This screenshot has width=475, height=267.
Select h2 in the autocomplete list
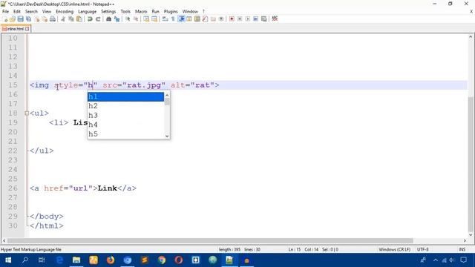click(125, 106)
